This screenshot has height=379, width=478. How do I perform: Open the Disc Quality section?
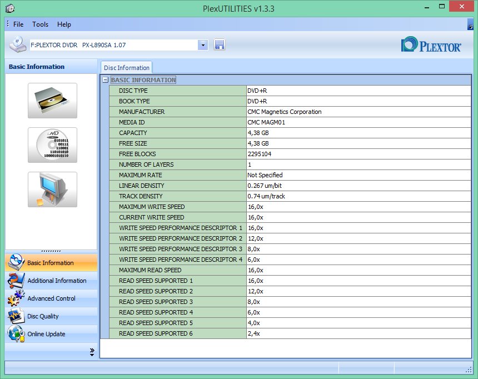click(x=43, y=316)
